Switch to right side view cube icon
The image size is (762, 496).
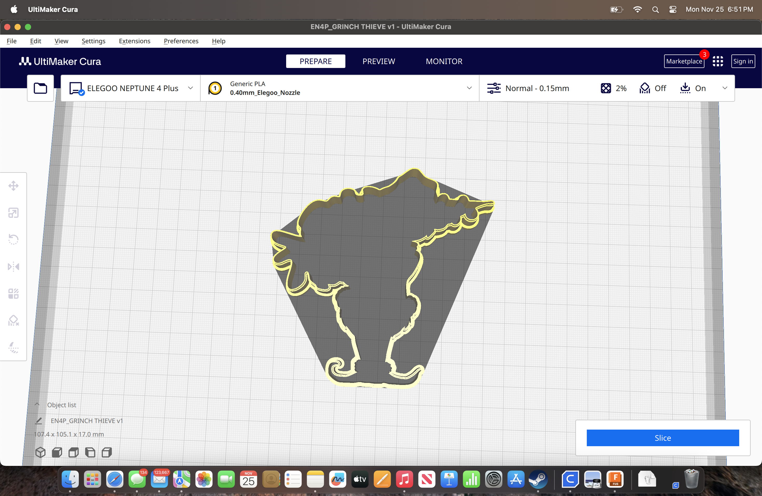[107, 452]
